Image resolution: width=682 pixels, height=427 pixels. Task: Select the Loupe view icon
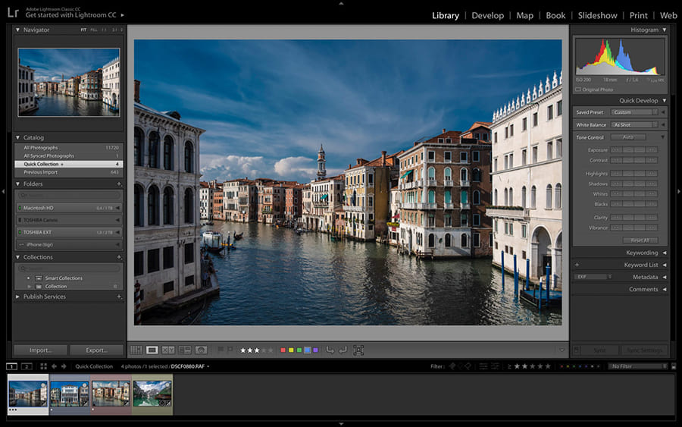click(152, 350)
